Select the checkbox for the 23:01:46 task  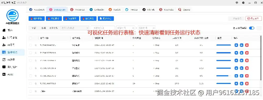coord(30,61)
